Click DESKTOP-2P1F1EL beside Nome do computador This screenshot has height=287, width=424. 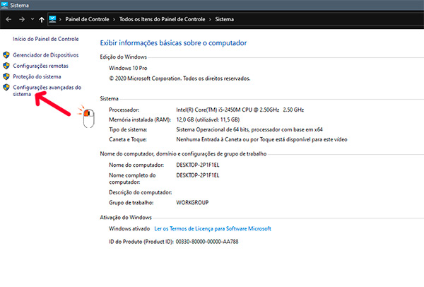coord(198,165)
